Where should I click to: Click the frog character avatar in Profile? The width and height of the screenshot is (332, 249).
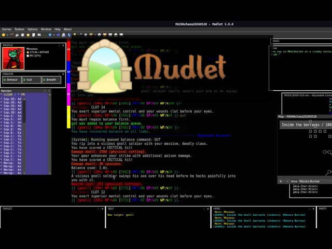13,59
